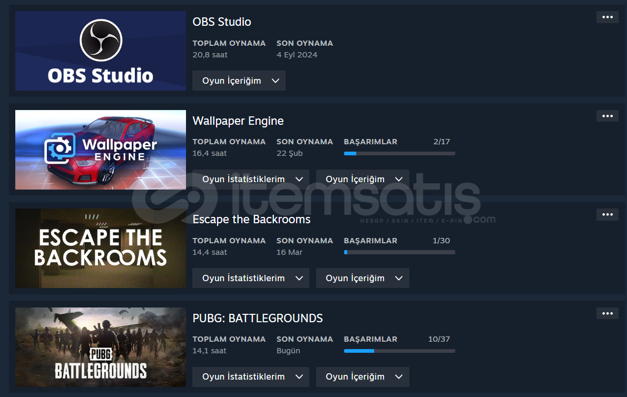The width and height of the screenshot is (627, 397).
Task: Click the 22 Şub last played date
Action: pos(289,153)
